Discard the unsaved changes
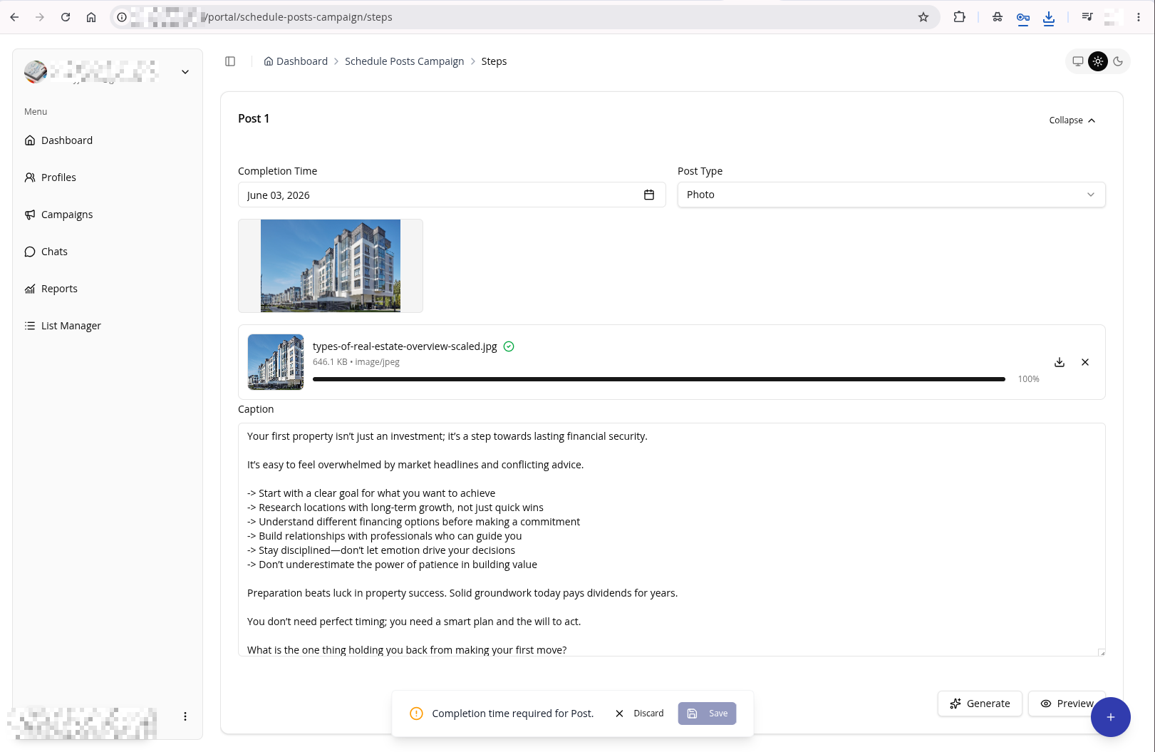The height and width of the screenshot is (752, 1155). point(639,714)
